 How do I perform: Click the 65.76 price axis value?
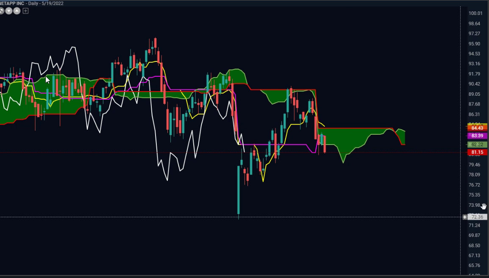(474, 266)
